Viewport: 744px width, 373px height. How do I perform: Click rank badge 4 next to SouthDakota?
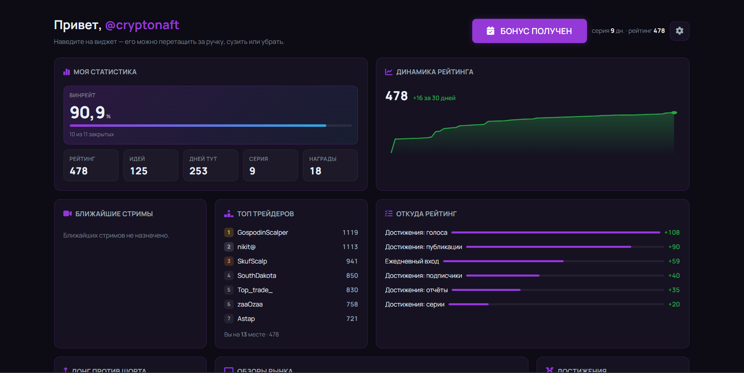click(229, 276)
